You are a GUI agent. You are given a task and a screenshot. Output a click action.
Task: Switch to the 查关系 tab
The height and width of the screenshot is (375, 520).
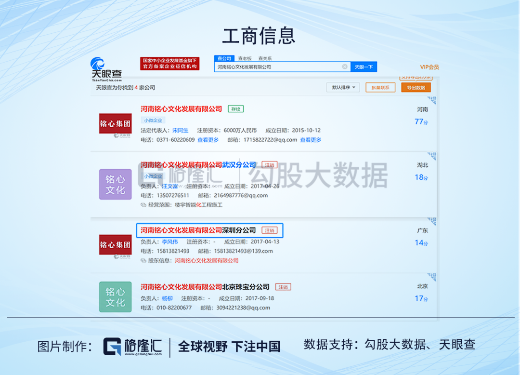(265, 58)
